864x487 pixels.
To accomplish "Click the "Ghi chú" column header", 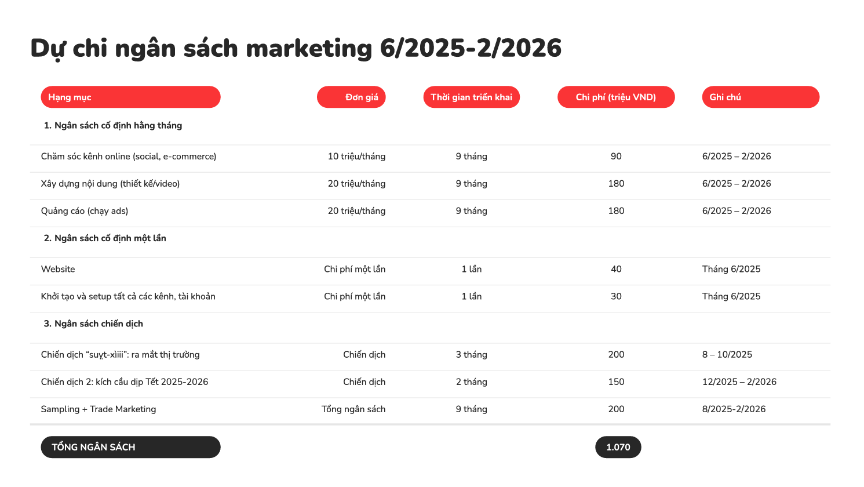I will [x=760, y=97].
